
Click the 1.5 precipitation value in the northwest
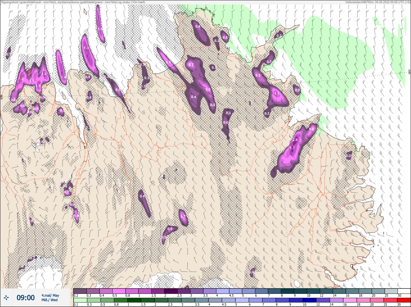(x=38, y=86)
